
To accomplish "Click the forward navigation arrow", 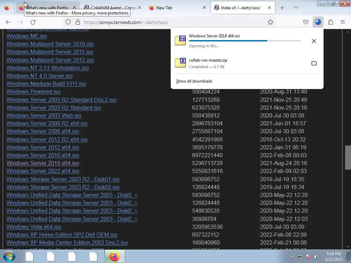I will 21,22.
